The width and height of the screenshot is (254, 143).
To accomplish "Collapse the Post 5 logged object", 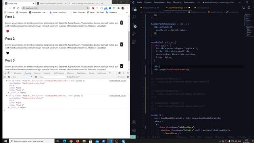I will tap(7, 95).
